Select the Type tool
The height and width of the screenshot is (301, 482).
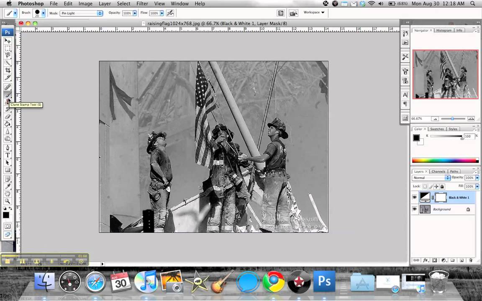pos(8,155)
